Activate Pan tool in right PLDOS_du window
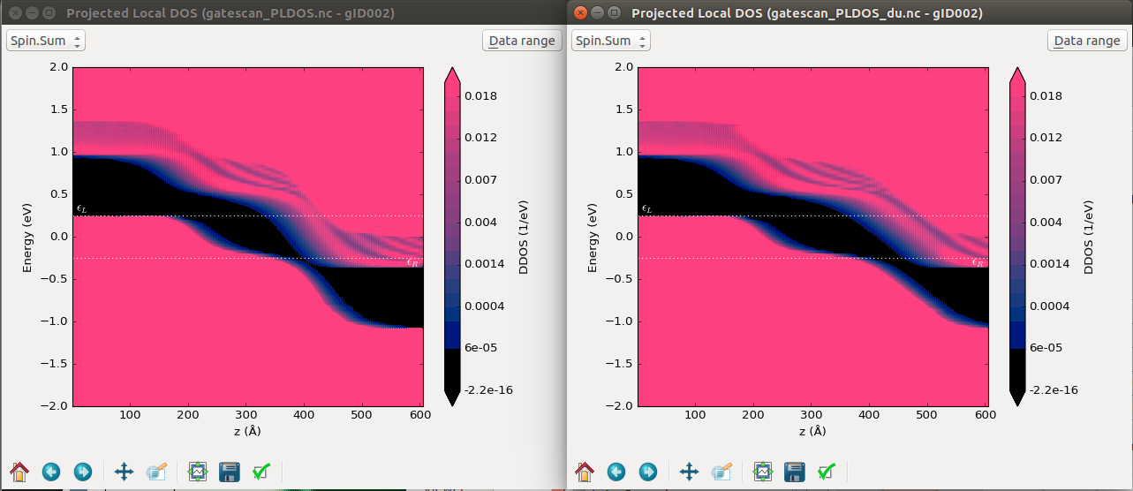The height and width of the screenshot is (491, 1133). coord(690,472)
